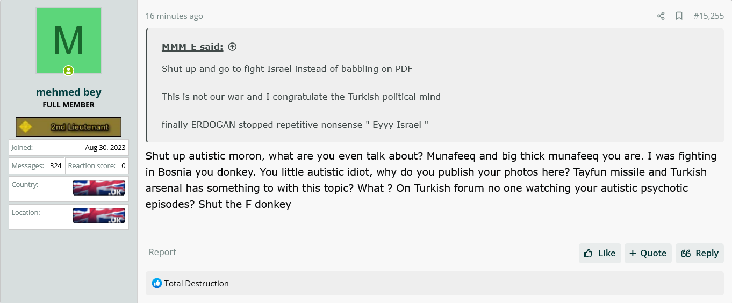This screenshot has width=732, height=303.
Task: Click the 16 minutes ago timestamp
Action: (174, 16)
